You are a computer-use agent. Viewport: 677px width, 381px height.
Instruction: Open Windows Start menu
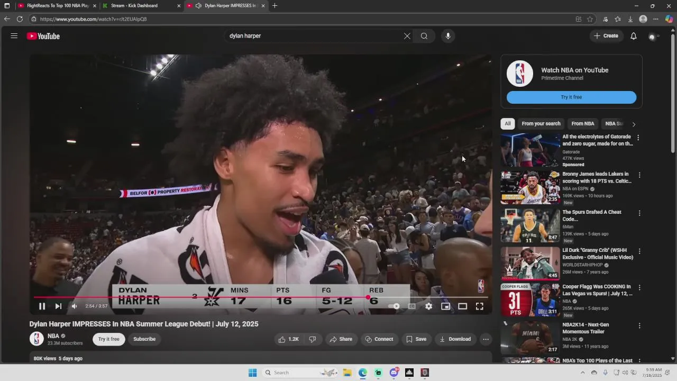coord(252,373)
